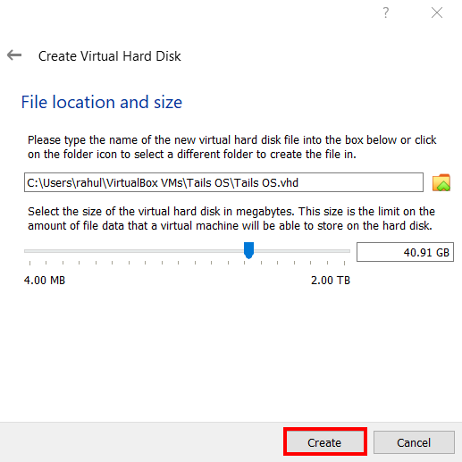This screenshot has width=462, height=462.
Task: Select the 40.91 GB size input box
Action: pos(405,252)
